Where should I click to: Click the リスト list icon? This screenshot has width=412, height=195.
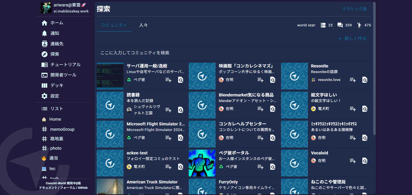pyautogui.click(x=45, y=109)
